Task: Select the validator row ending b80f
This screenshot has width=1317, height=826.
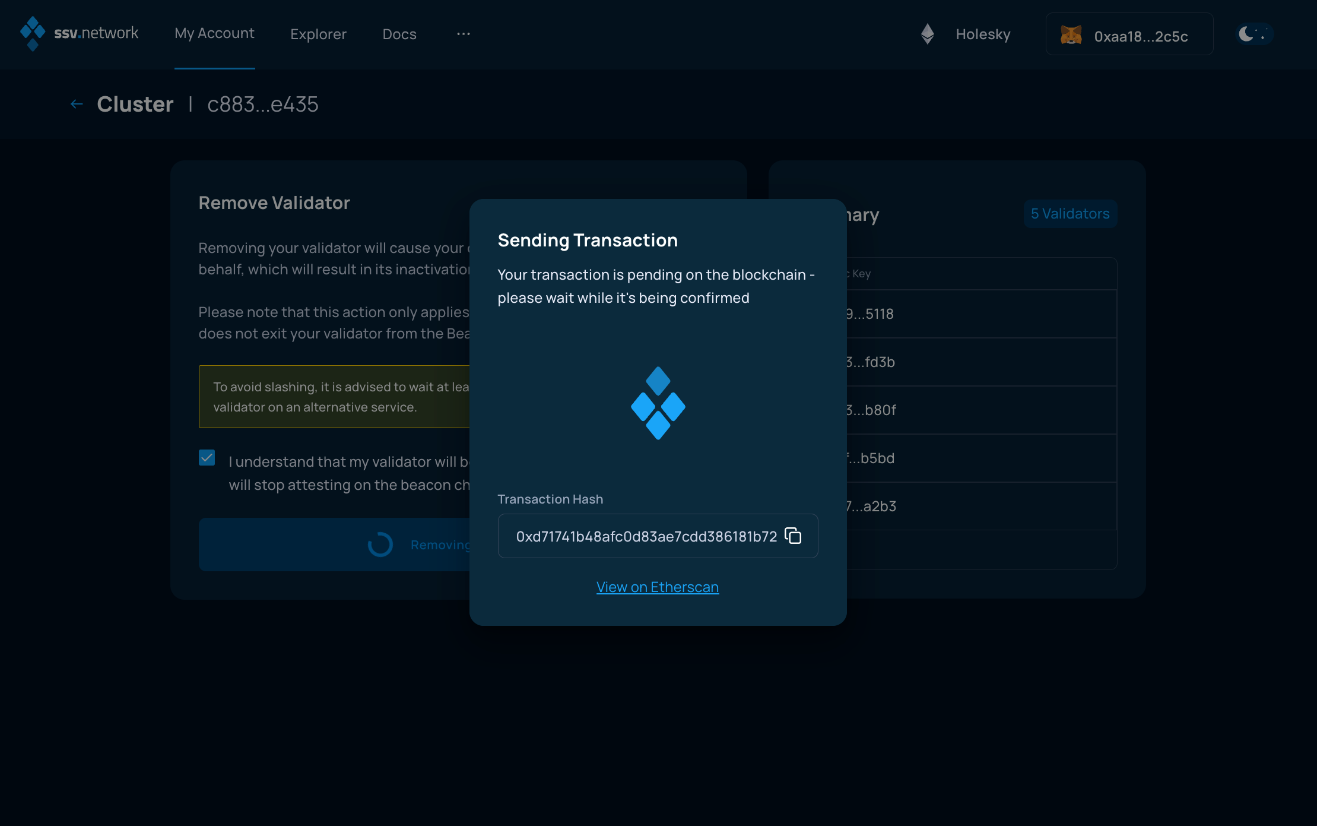Action: 982,410
